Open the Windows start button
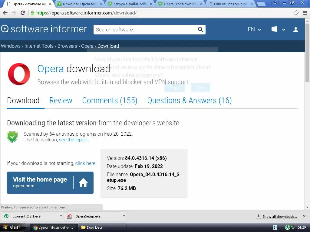The width and height of the screenshot is (310, 232). point(13,227)
